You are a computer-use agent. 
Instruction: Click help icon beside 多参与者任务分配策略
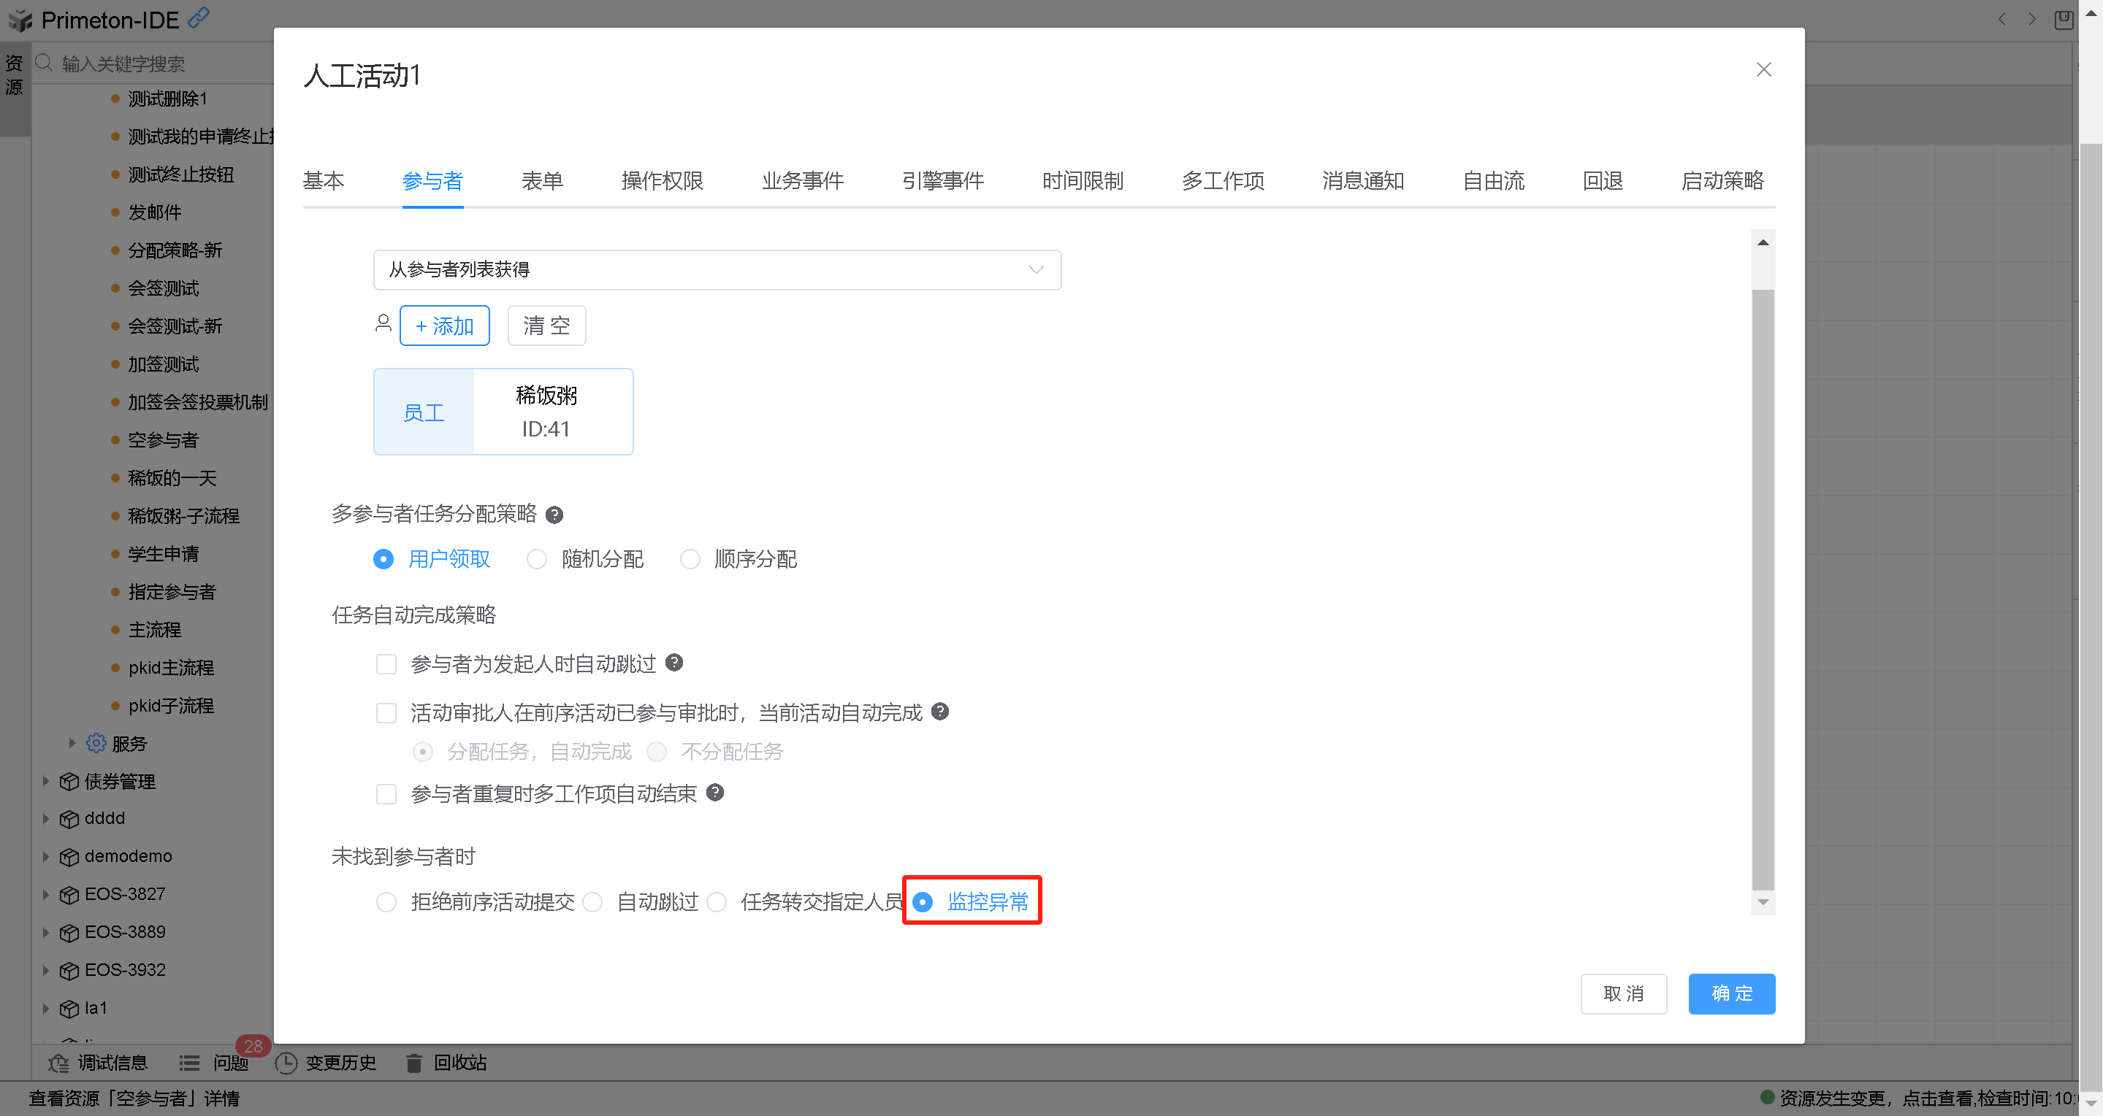554,515
